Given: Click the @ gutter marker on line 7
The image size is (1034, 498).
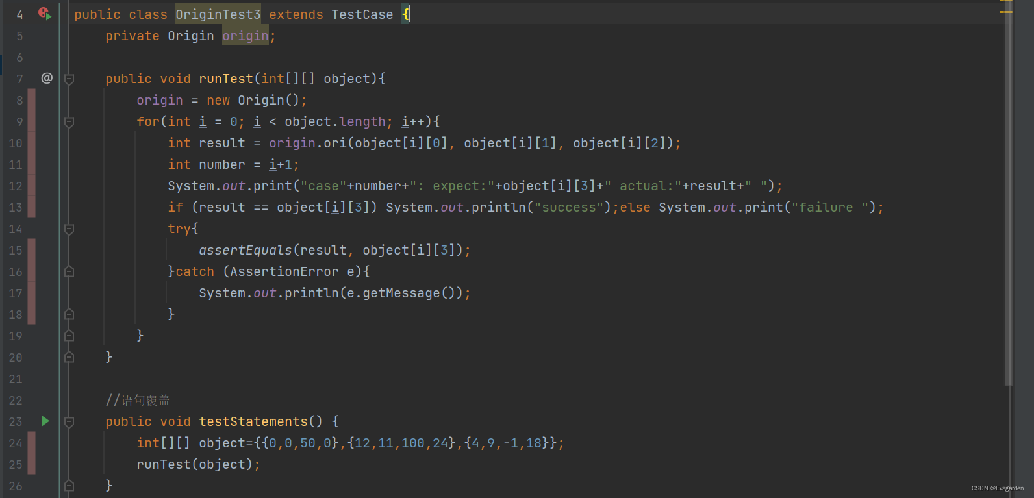Looking at the screenshot, I should (x=47, y=78).
